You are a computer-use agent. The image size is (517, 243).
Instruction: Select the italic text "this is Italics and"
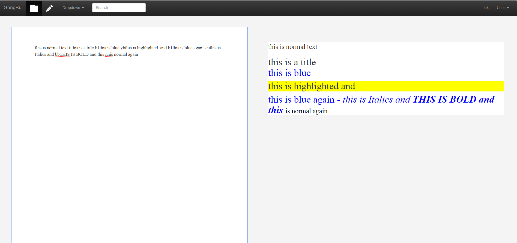[376, 100]
